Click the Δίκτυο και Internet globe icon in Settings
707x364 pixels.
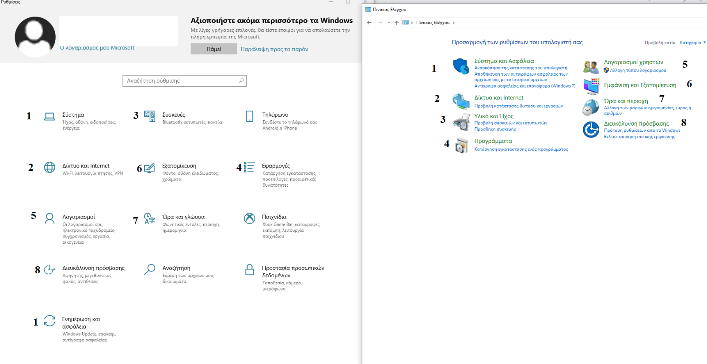coord(49,167)
